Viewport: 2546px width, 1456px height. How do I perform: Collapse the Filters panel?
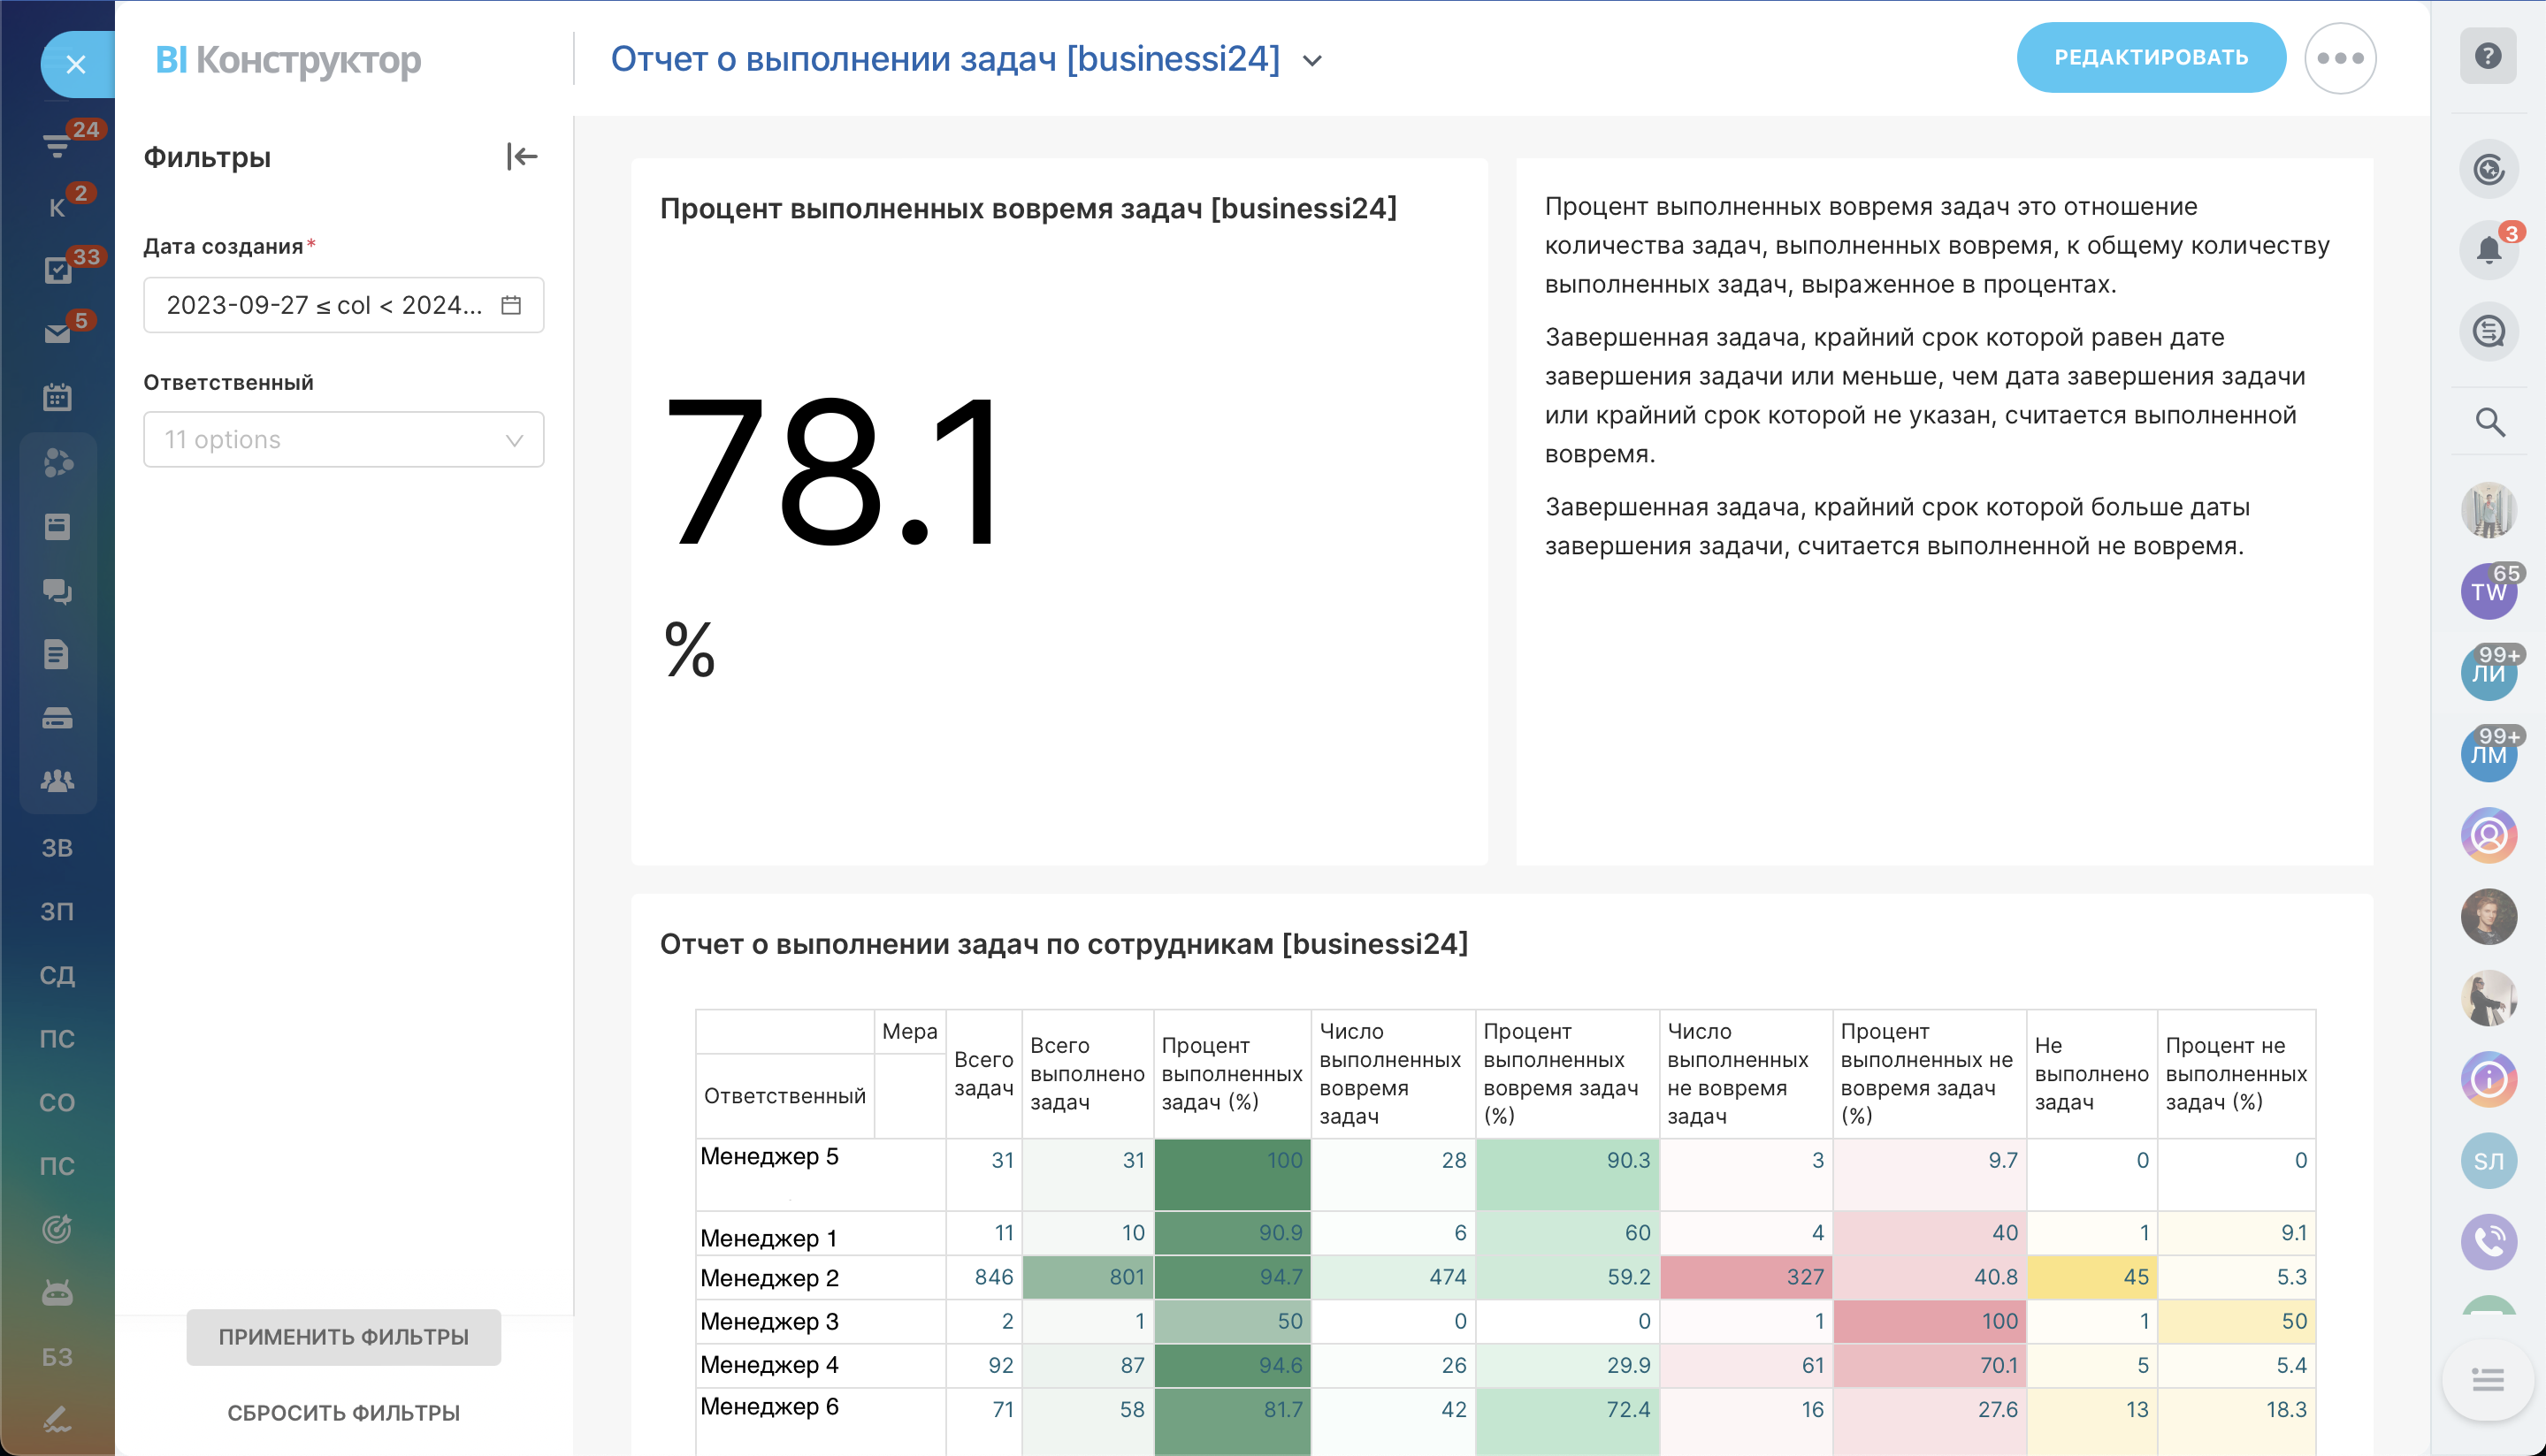tap(521, 157)
